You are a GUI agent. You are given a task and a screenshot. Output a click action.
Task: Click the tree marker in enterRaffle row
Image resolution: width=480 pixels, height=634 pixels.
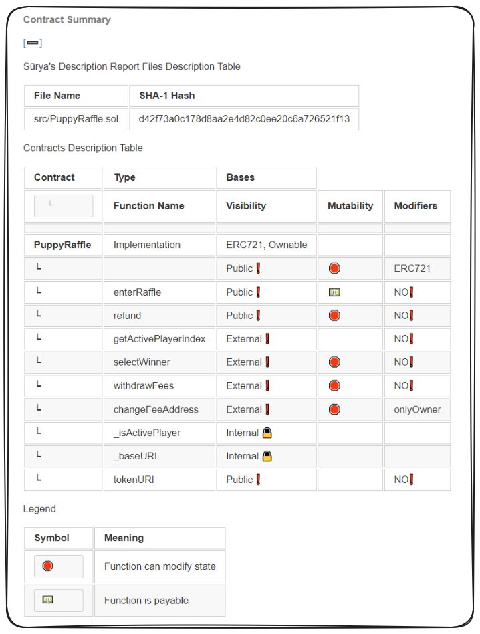pyautogui.click(x=39, y=292)
